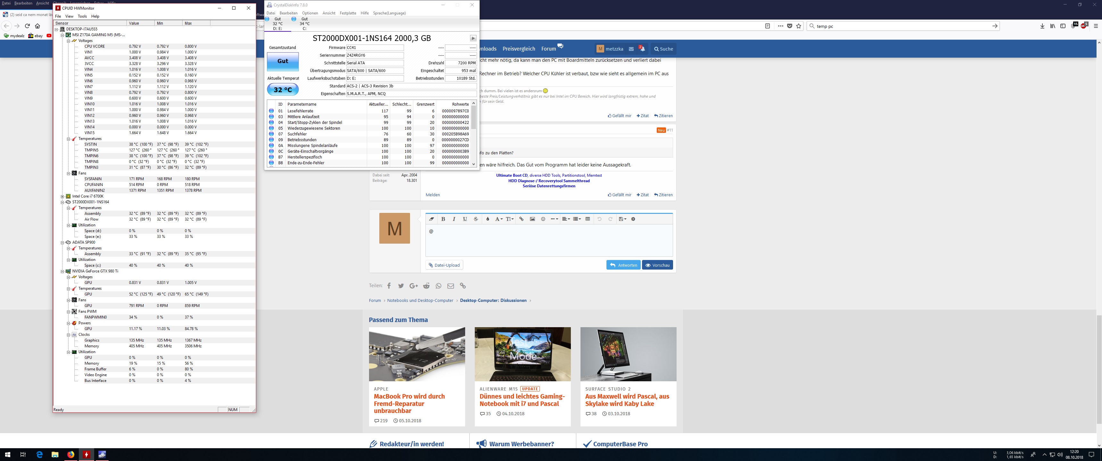The height and width of the screenshot is (461, 1102).
Task: Open the MacBook Pro article thumbnail
Action: [x=417, y=354]
